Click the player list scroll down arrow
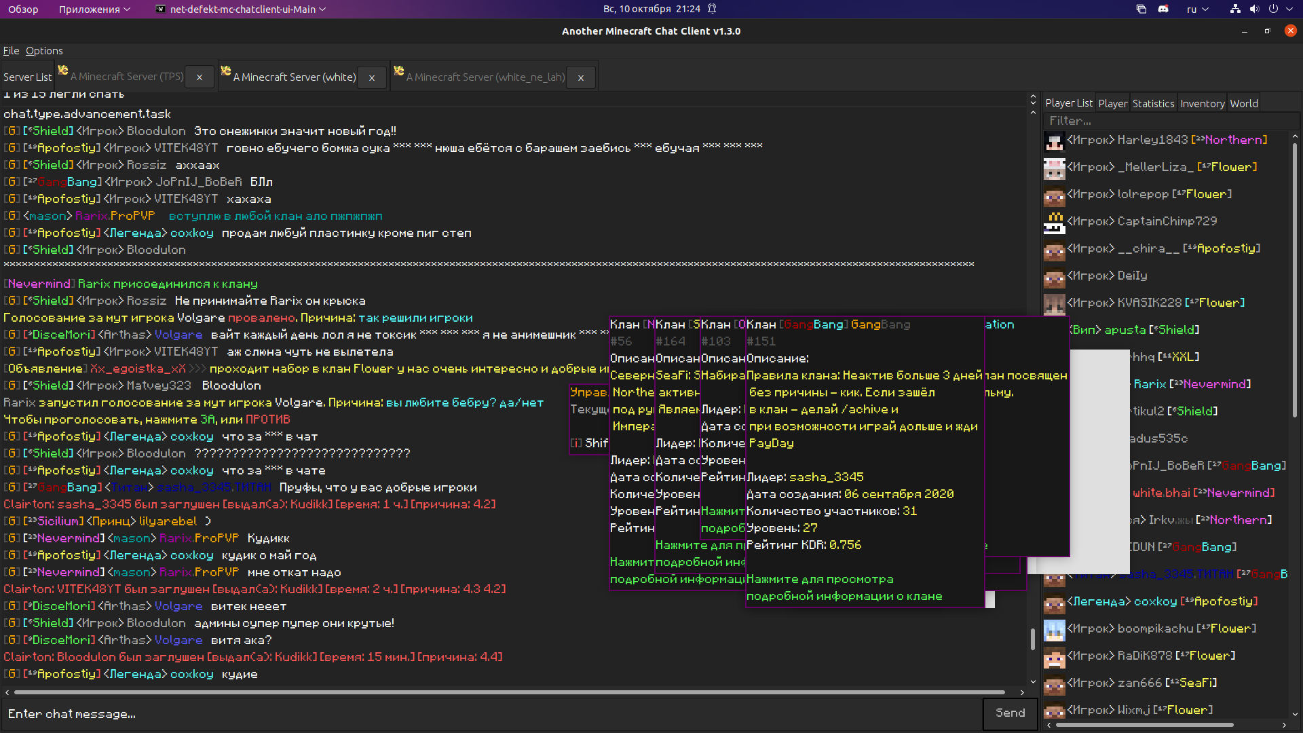 (1295, 714)
